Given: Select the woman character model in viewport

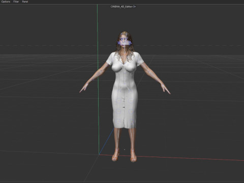Looking at the screenshot, I should [x=125, y=97].
